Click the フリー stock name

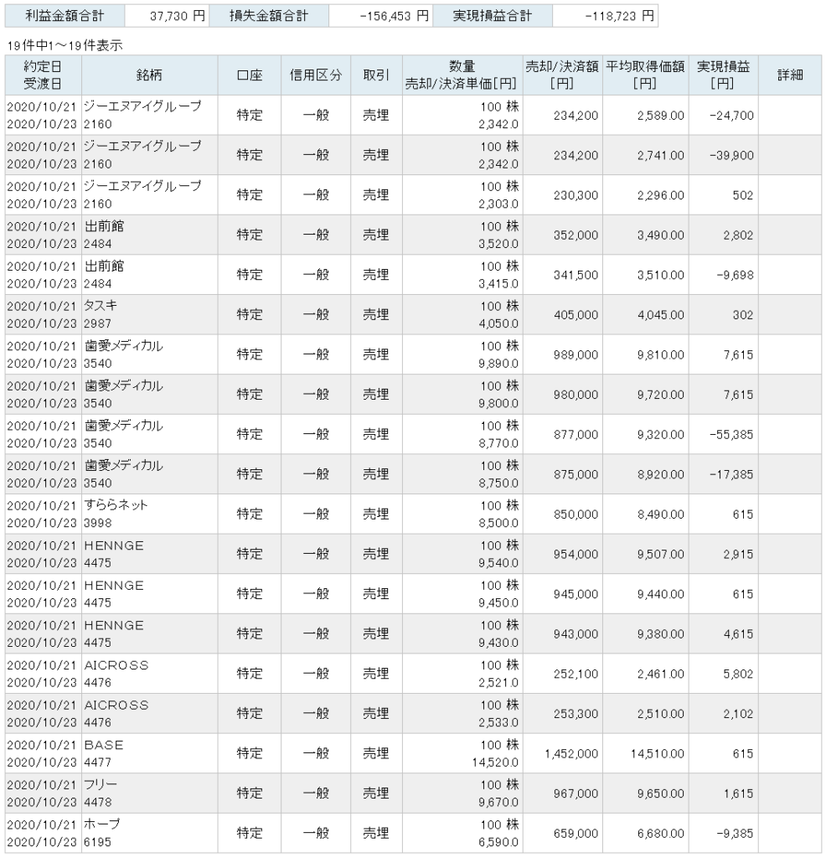(101, 784)
